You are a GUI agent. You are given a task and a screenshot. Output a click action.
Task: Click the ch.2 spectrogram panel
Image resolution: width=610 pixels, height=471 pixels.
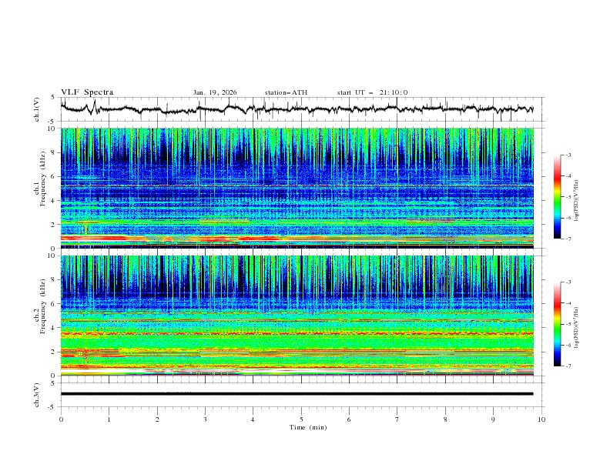click(297, 316)
